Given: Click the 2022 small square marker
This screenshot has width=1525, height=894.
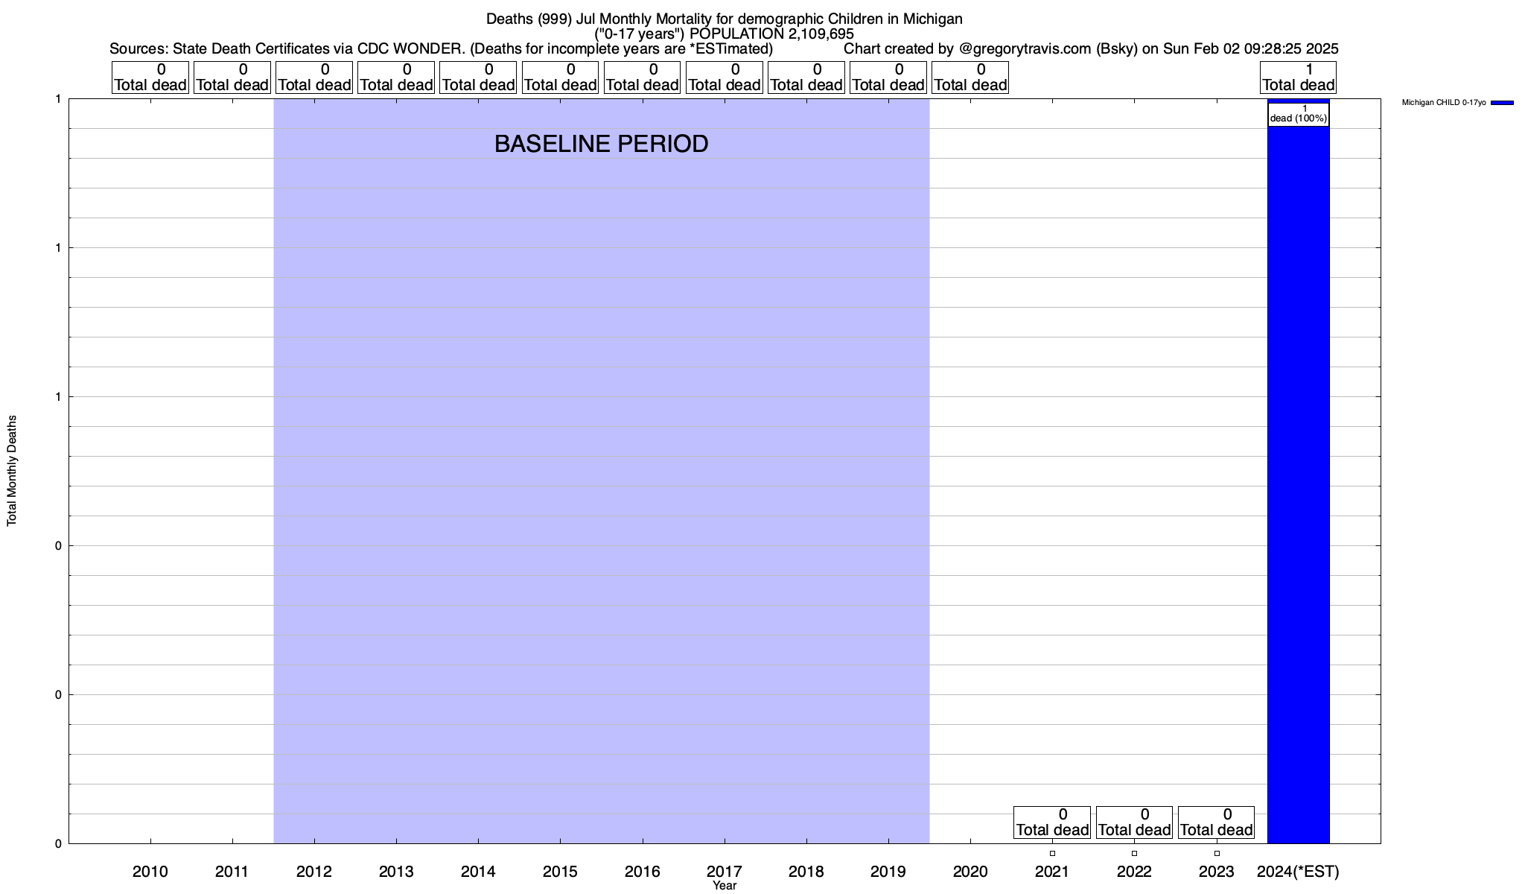Looking at the screenshot, I should click(1134, 854).
